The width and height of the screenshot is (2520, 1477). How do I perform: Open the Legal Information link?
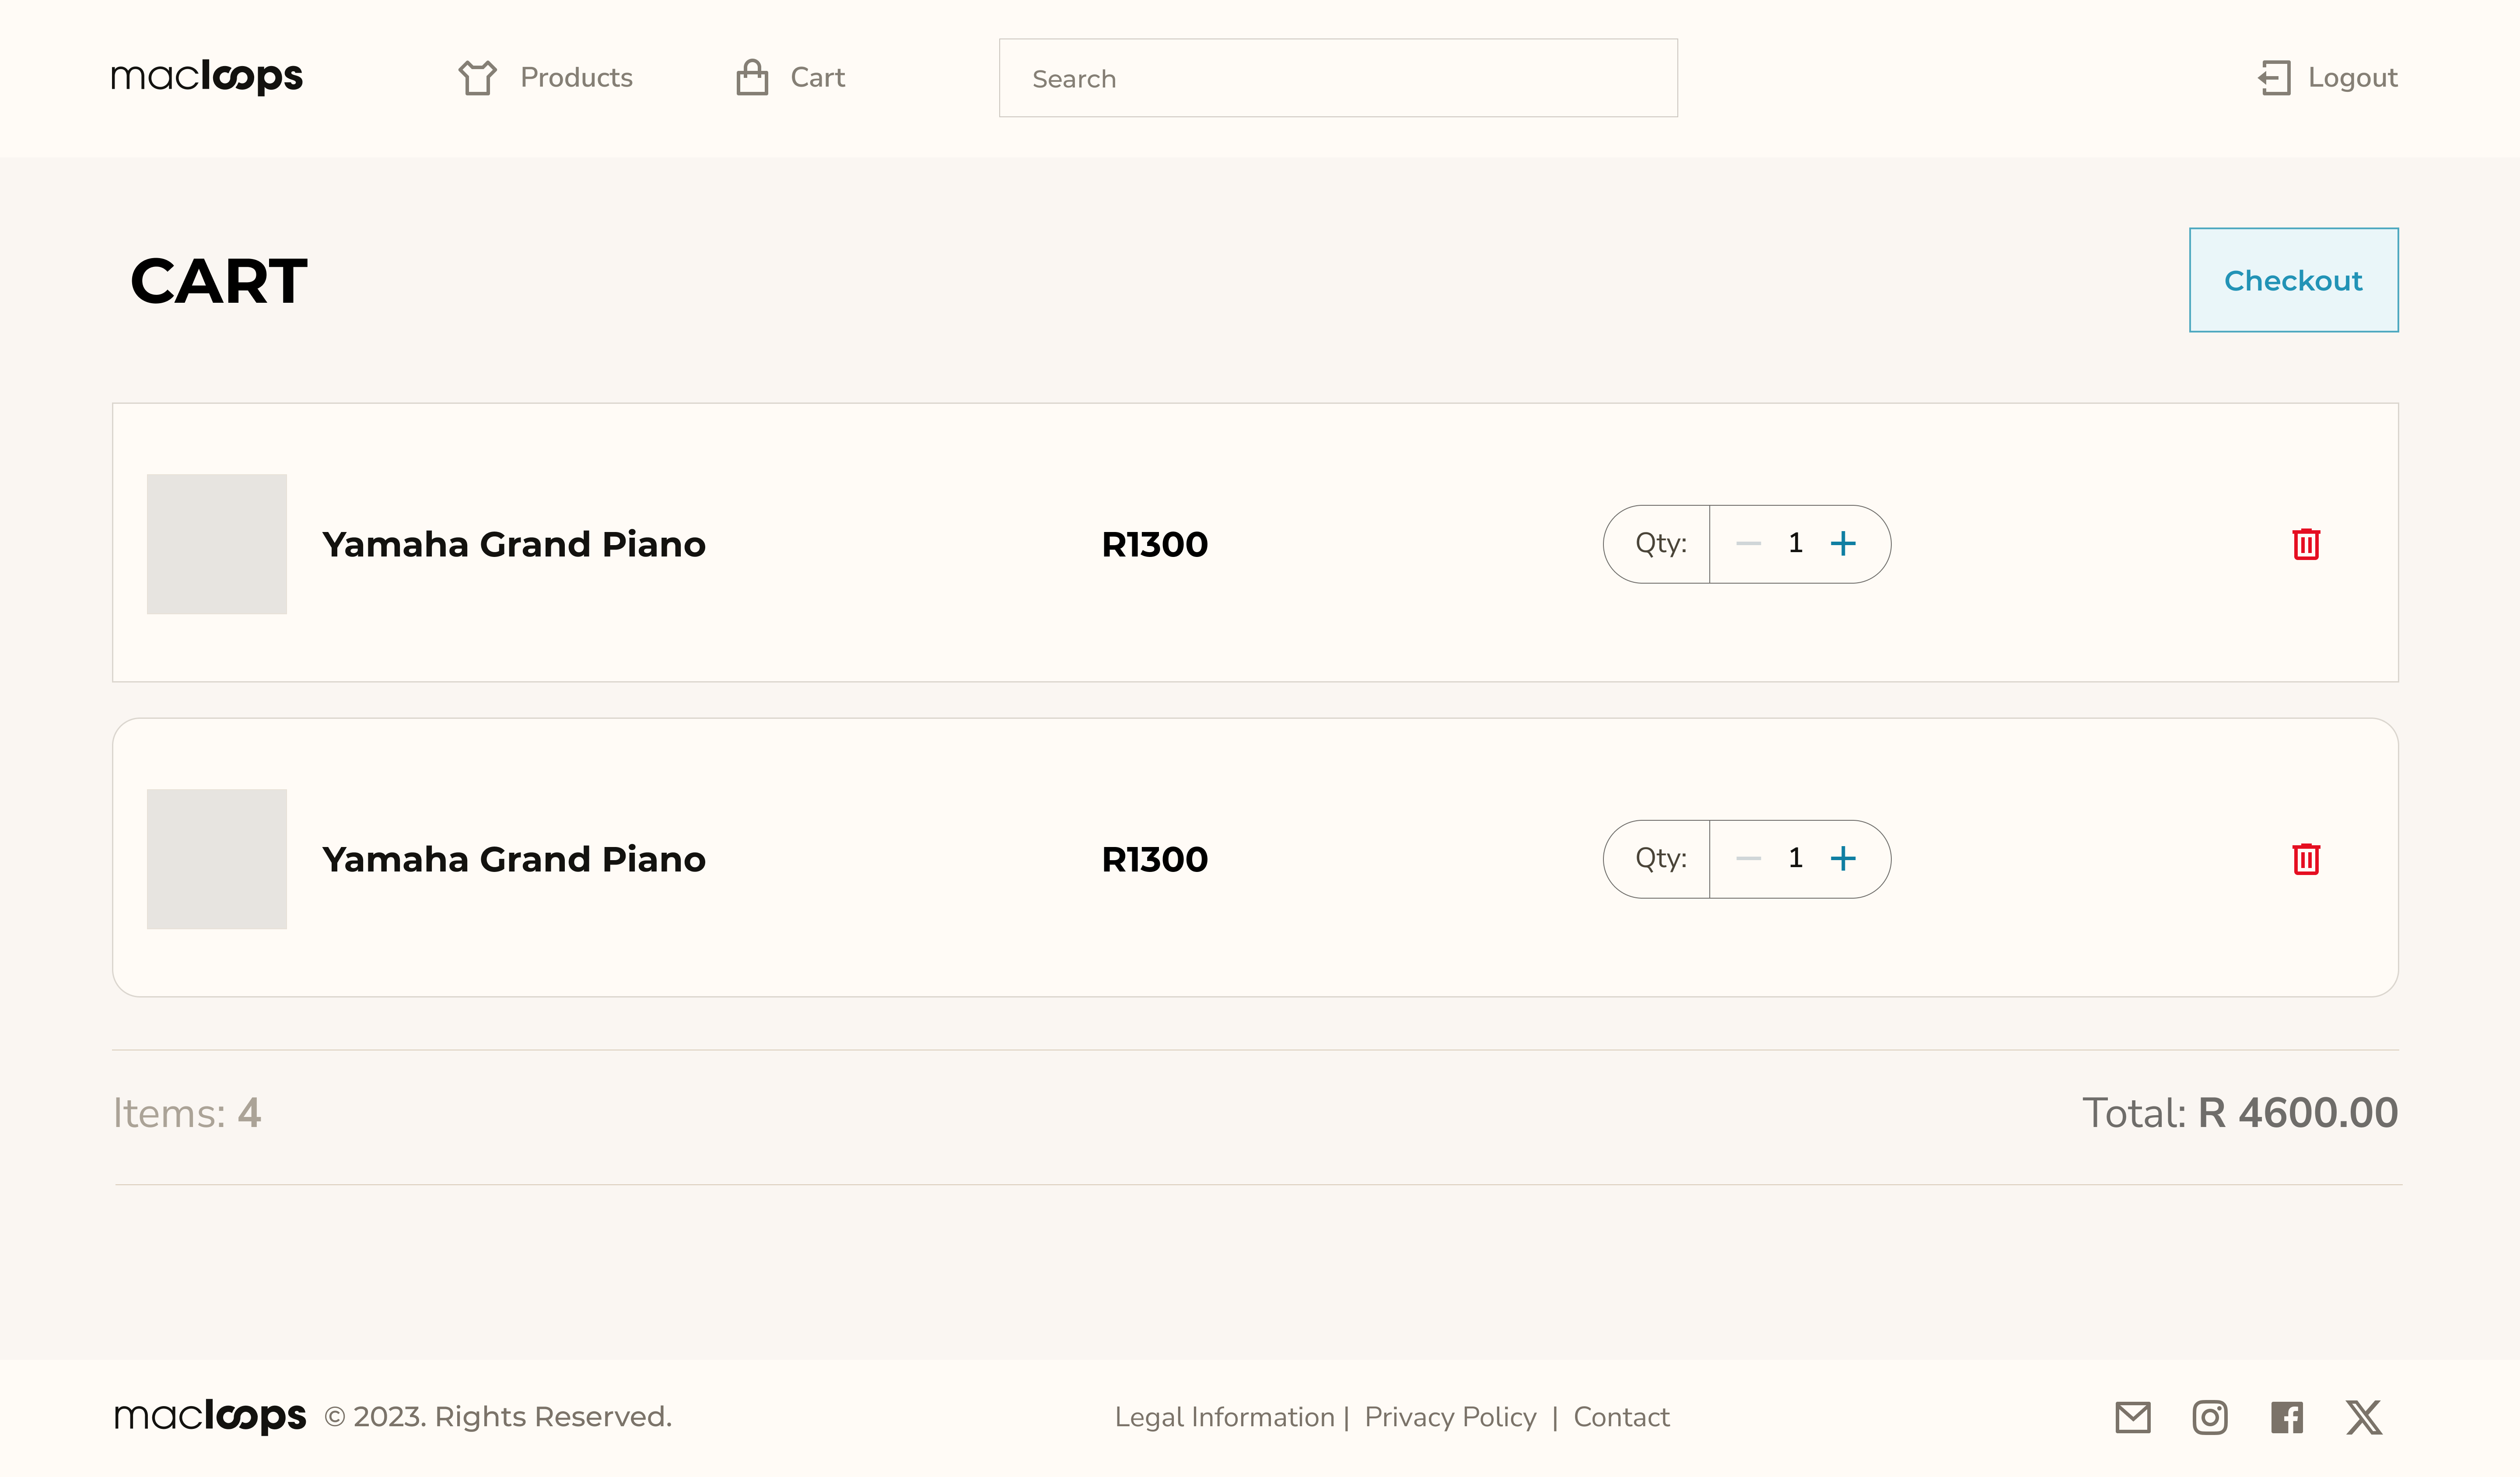(1224, 1417)
